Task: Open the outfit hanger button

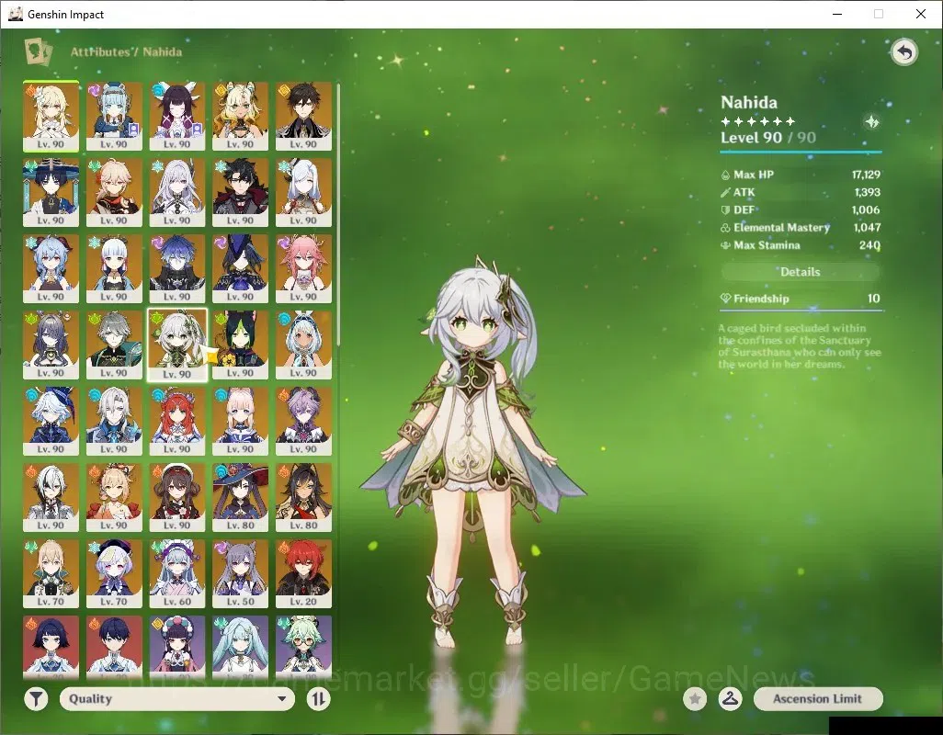Action: [730, 699]
